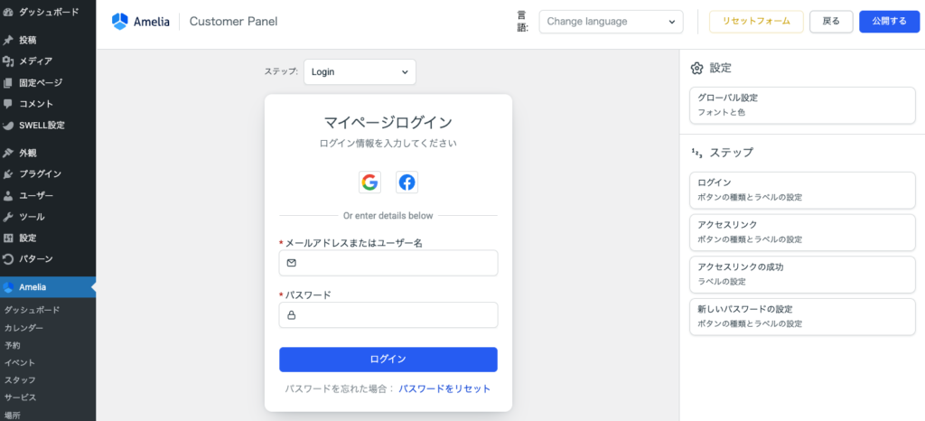The width and height of the screenshot is (925, 421).
Task: Click the プラグイン icon in sidebar
Action: click(x=8, y=174)
